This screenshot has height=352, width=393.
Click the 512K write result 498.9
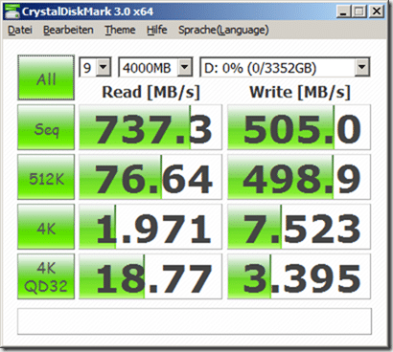click(299, 177)
